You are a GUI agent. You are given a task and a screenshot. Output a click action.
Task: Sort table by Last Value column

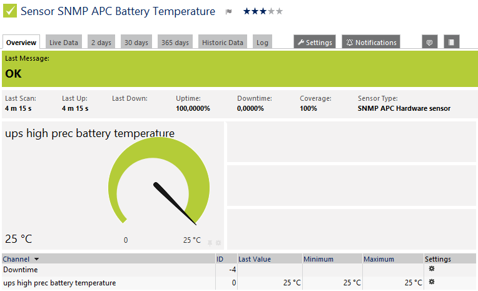(255, 259)
